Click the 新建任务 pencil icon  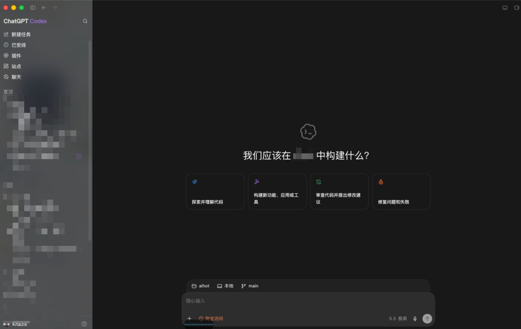[6, 34]
